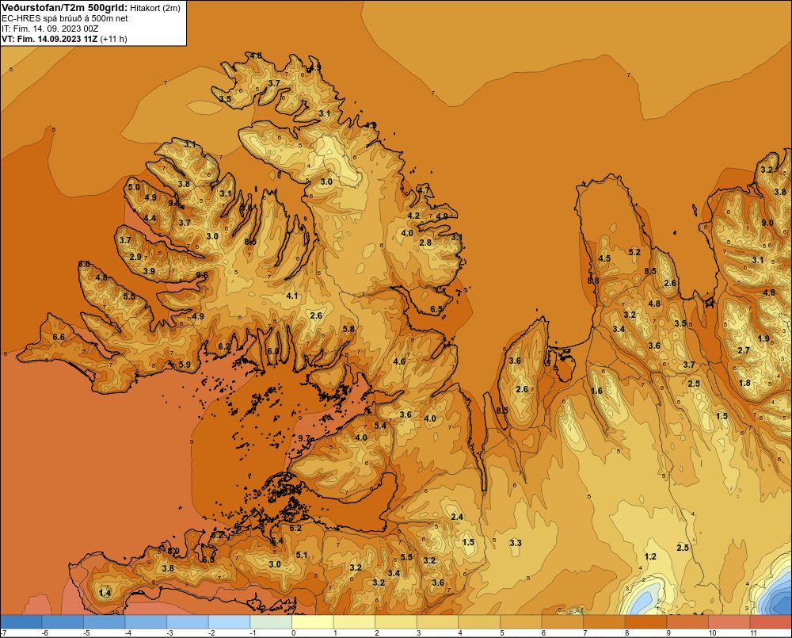
Task: Click the legend color between -1 and 0
Action: click(271, 622)
